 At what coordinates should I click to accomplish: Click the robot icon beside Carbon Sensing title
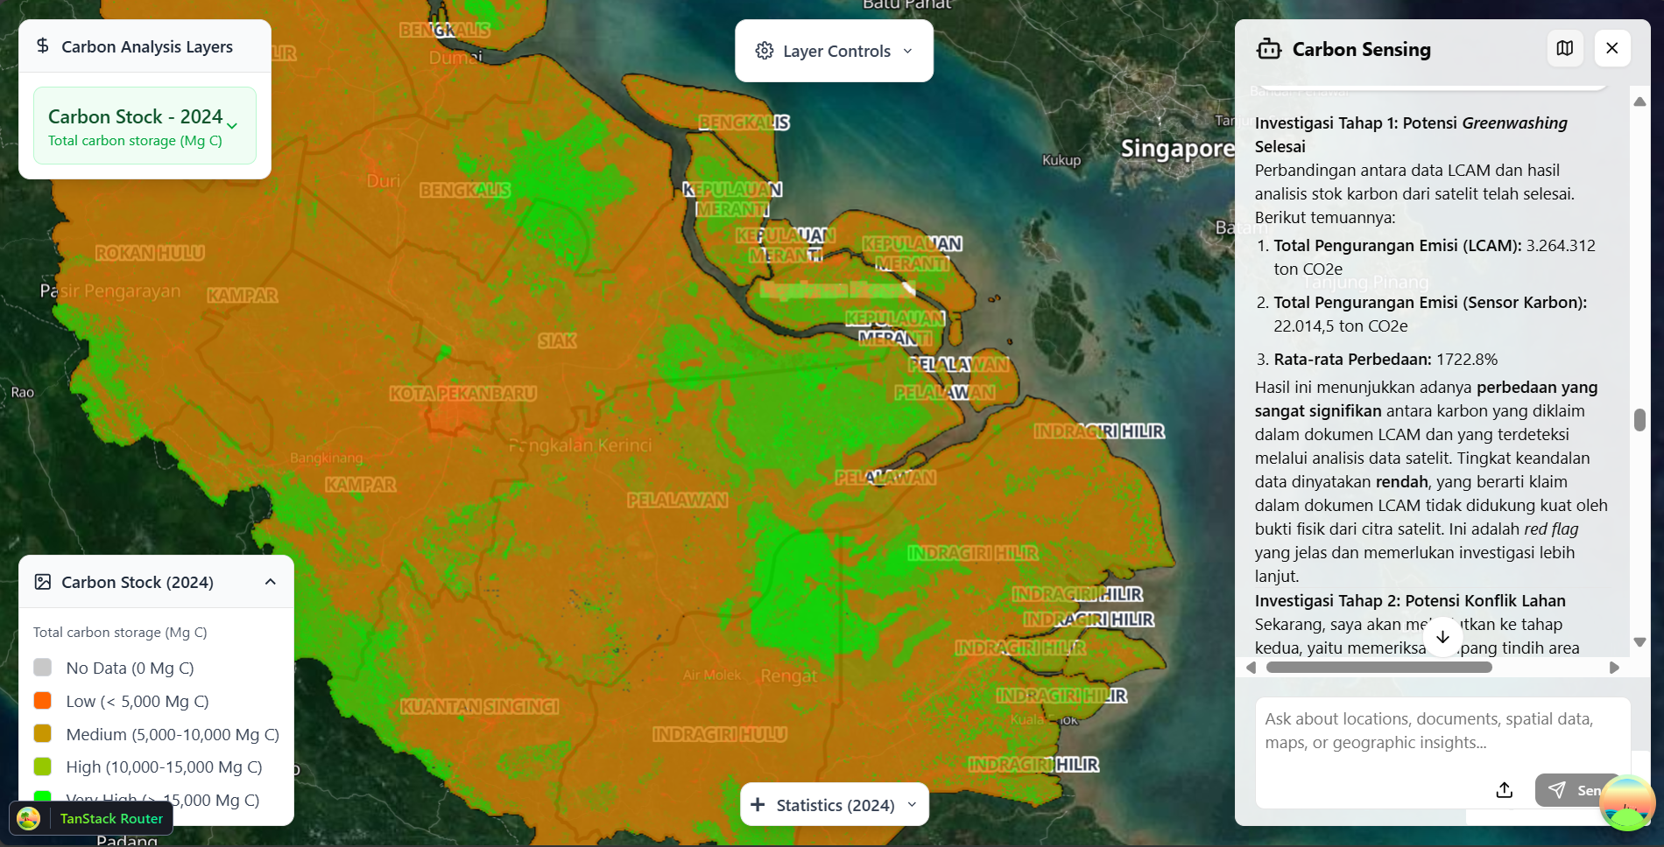1268,49
